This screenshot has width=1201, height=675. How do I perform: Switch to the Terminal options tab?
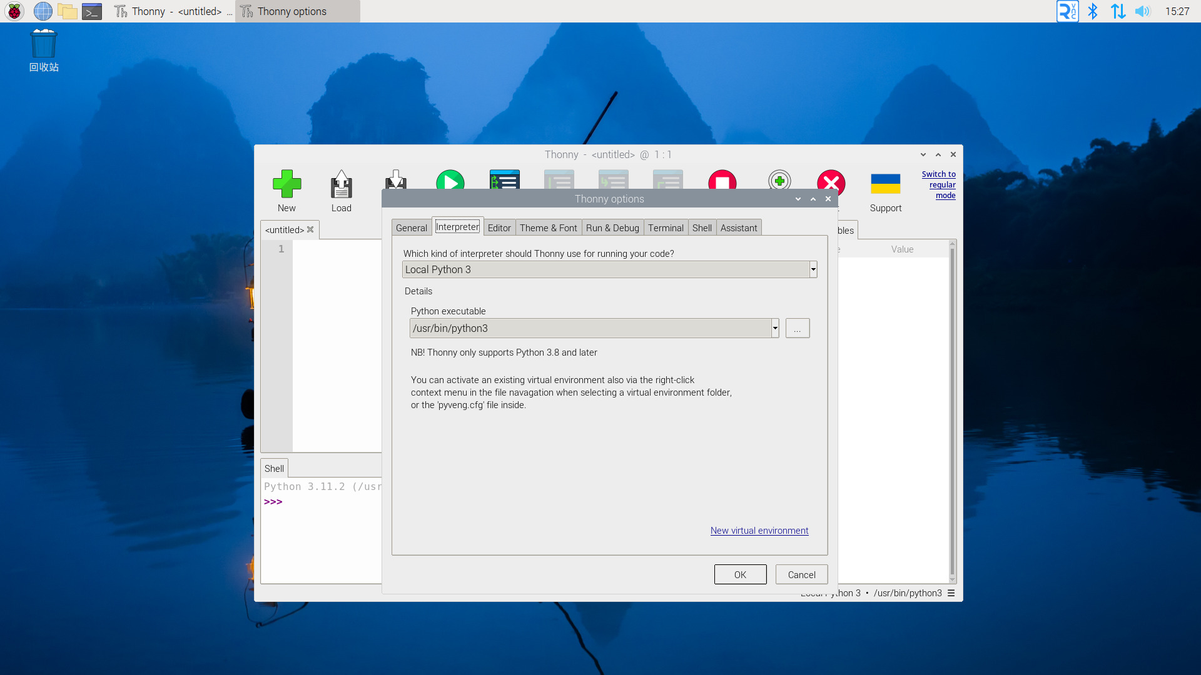tap(666, 227)
